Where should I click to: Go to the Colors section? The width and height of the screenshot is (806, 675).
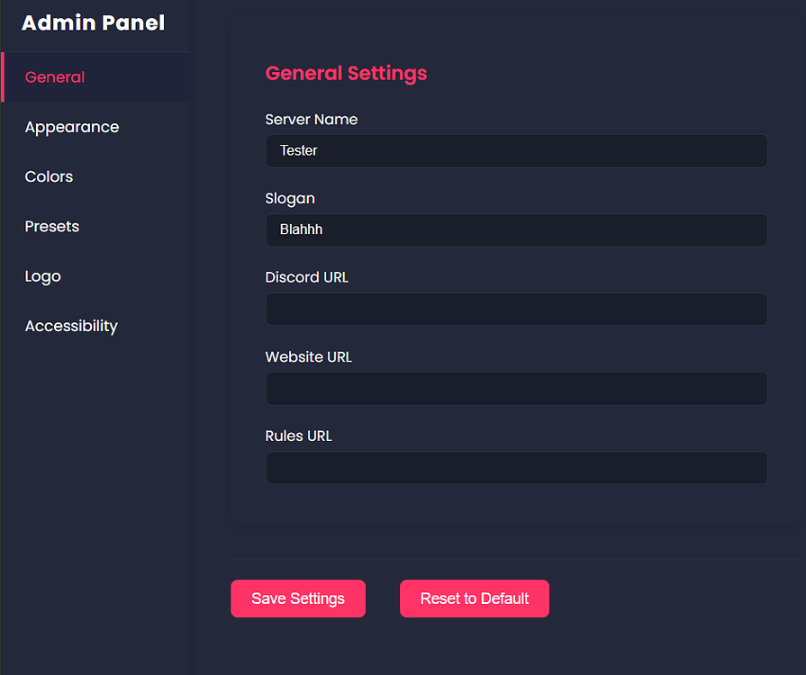[50, 176]
